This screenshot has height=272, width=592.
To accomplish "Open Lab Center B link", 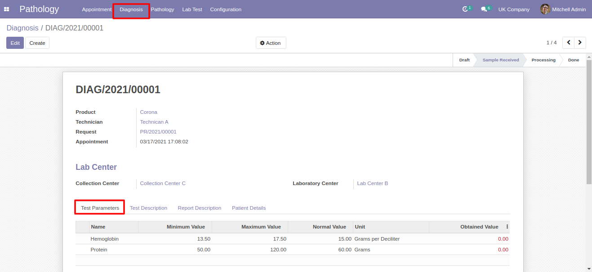I will pyautogui.click(x=372, y=183).
